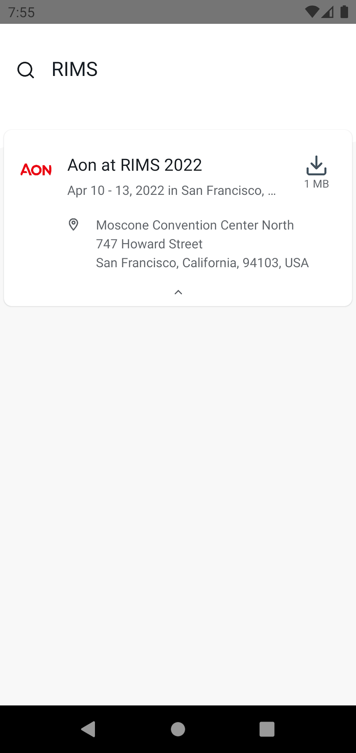Collapse the event card with chevron
The height and width of the screenshot is (753, 356).
tap(178, 292)
